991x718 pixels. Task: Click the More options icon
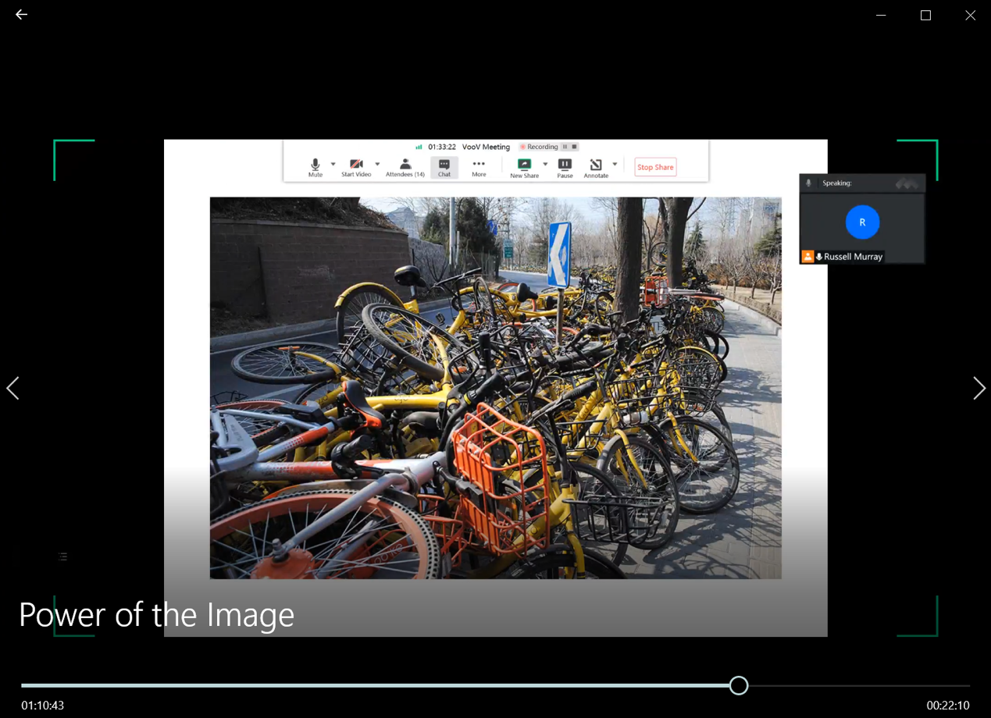(479, 167)
